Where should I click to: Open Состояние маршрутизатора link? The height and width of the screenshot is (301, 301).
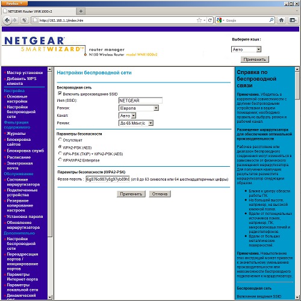point(23,182)
